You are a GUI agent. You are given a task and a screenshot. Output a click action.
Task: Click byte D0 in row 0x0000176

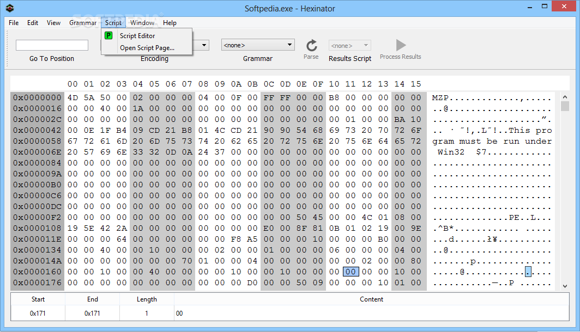(252, 283)
